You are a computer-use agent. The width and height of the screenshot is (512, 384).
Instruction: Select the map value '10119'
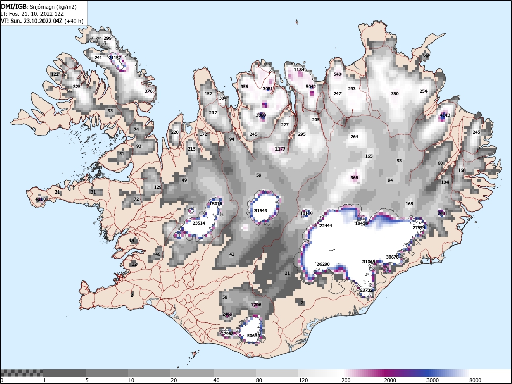click(306, 214)
